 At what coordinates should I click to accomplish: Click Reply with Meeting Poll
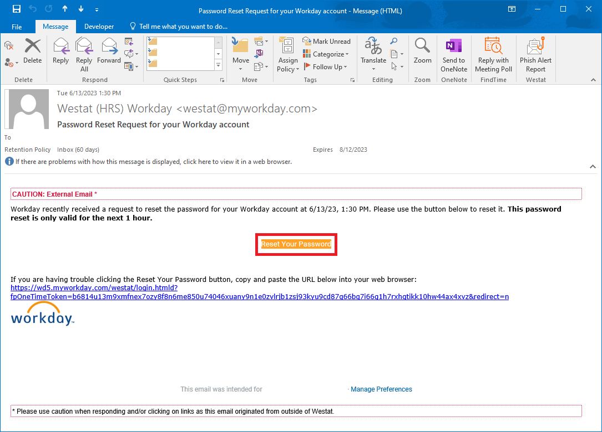coord(493,55)
